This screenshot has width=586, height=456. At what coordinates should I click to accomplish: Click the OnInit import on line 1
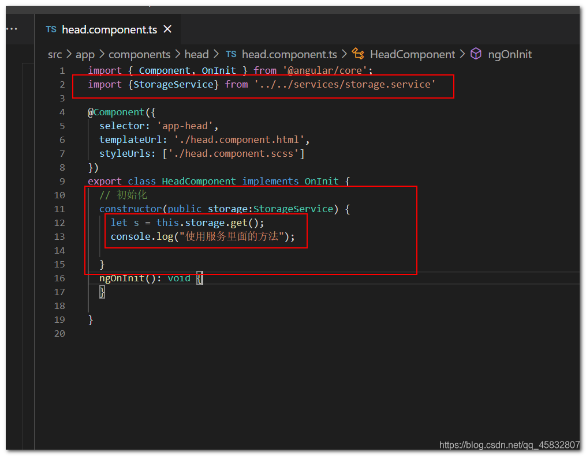click(219, 70)
